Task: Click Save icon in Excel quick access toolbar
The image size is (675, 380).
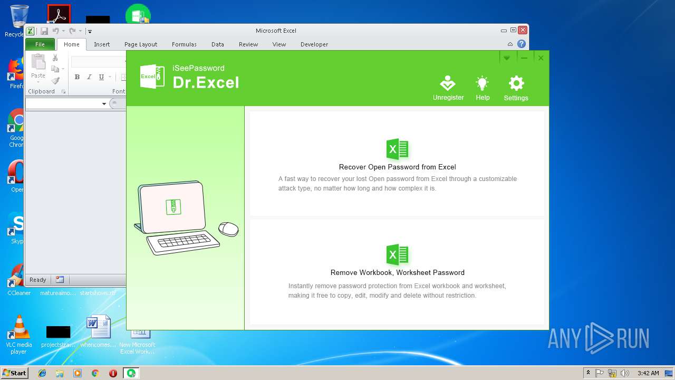Action: tap(44, 31)
